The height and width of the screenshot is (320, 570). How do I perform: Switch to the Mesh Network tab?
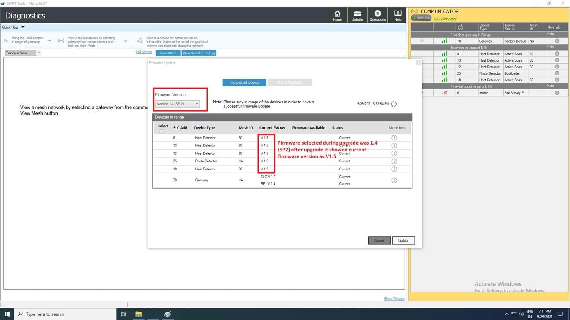(289, 83)
